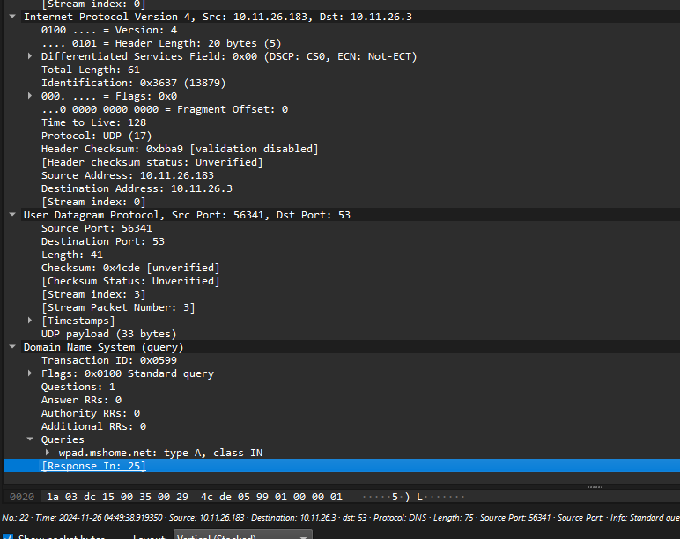680x539 pixels.
Task: Click the 0020 offset in hex pane
Action: (x=22, y=497)
